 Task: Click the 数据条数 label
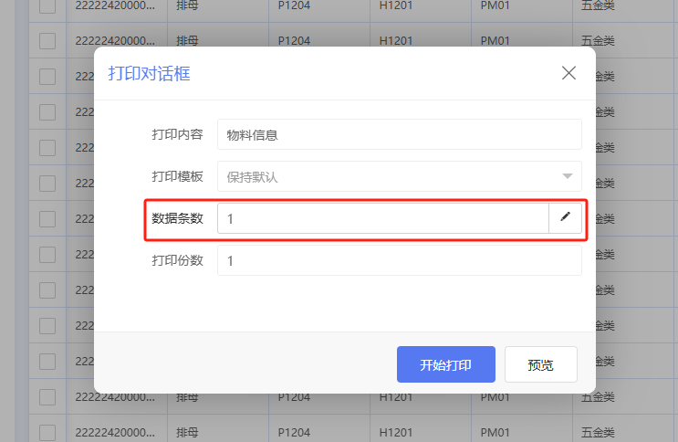coord(177,218)
